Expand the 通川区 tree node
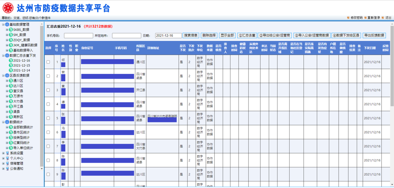Viewport: 394px width, 188px height. [x=7, y=81]
